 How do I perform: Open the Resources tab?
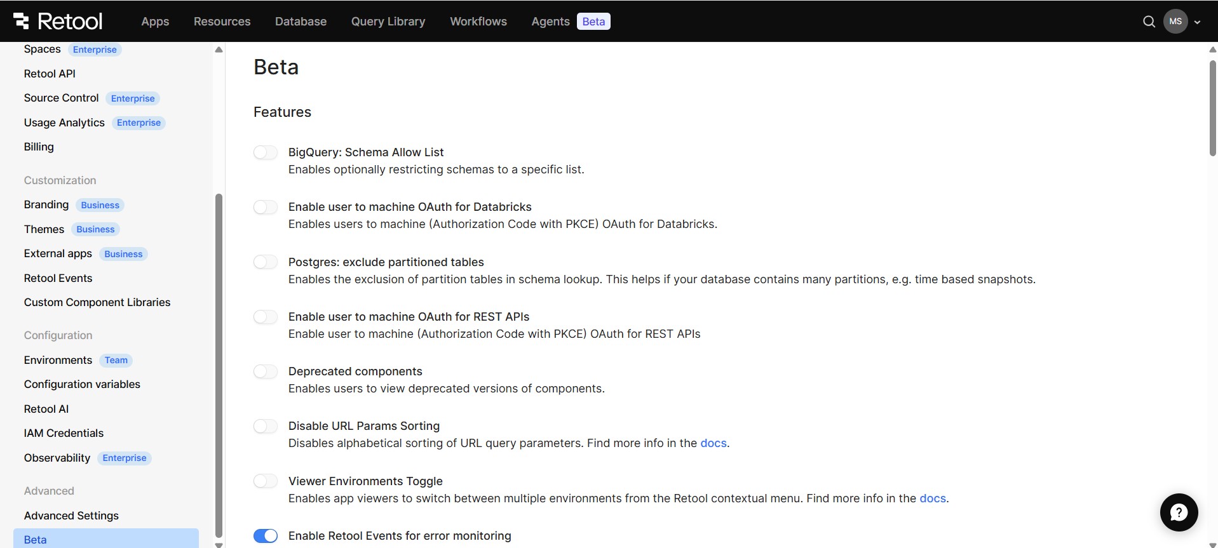click(222, 22)
